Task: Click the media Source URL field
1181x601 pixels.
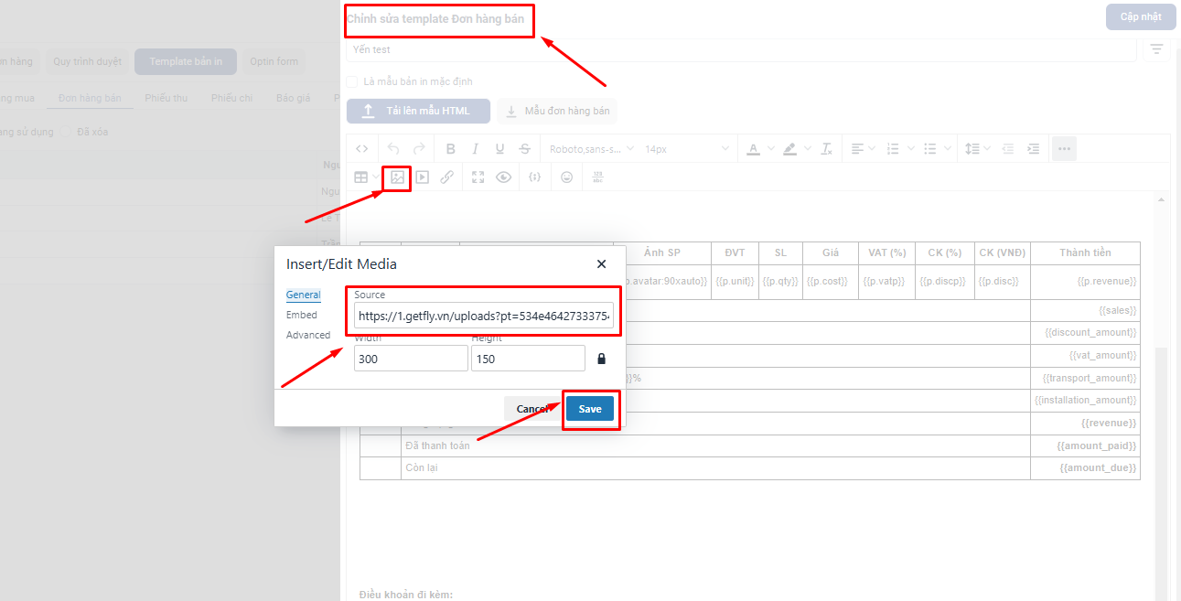Action: click(483, 317)
